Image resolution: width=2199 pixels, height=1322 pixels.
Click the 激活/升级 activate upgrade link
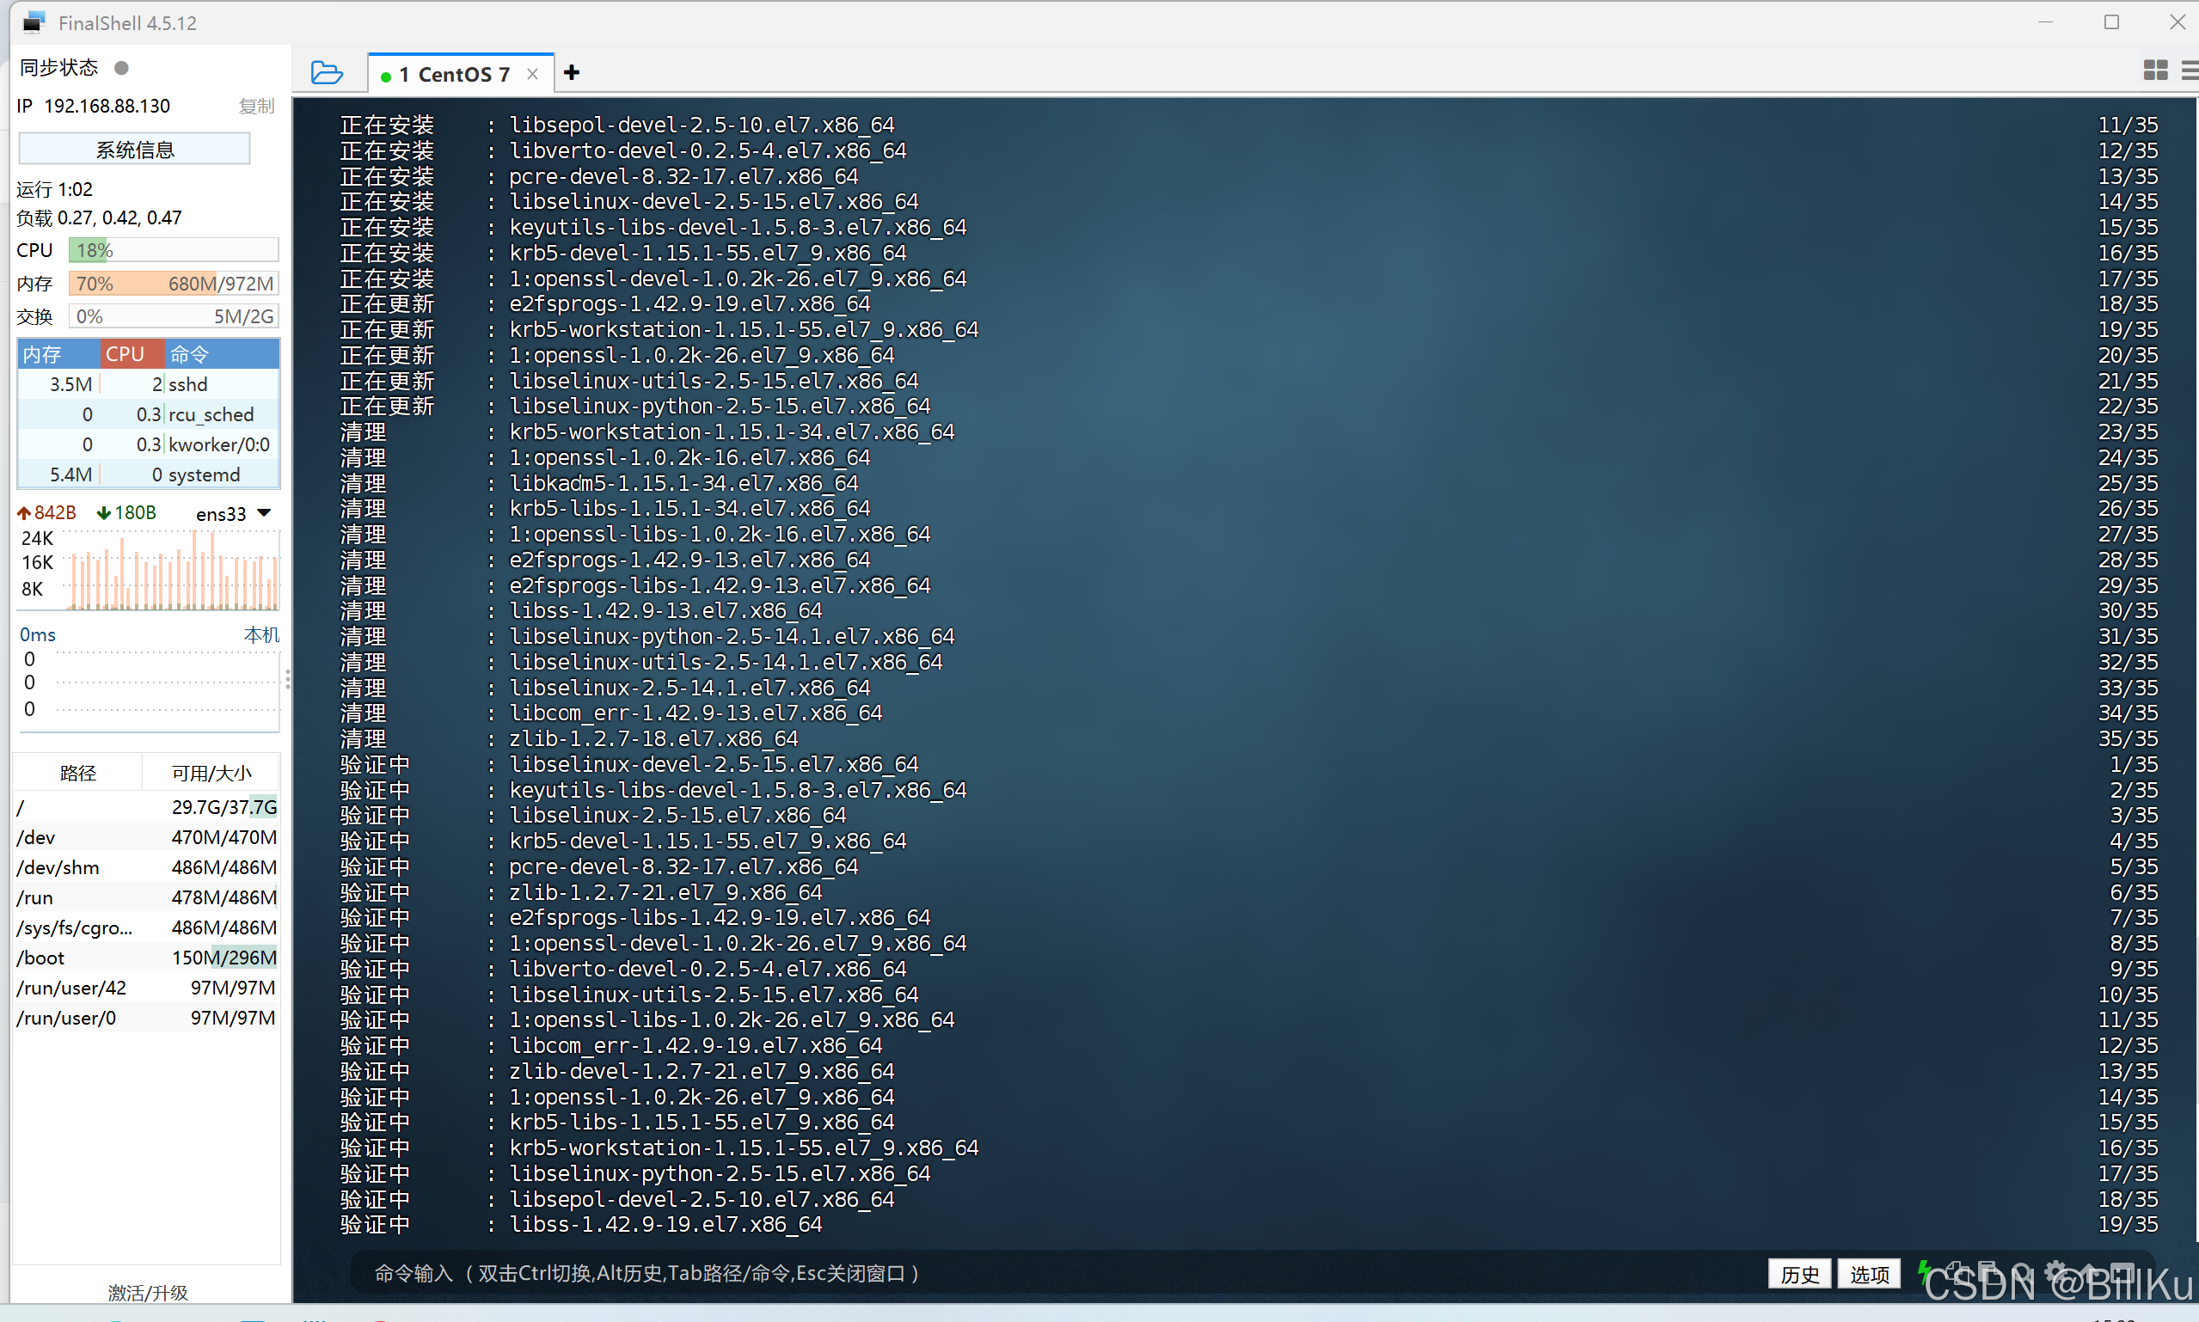coord(148,1293)
